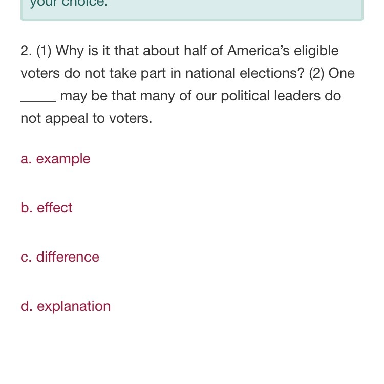
Task: Click the question number "2."
Action: coord(27,51)
